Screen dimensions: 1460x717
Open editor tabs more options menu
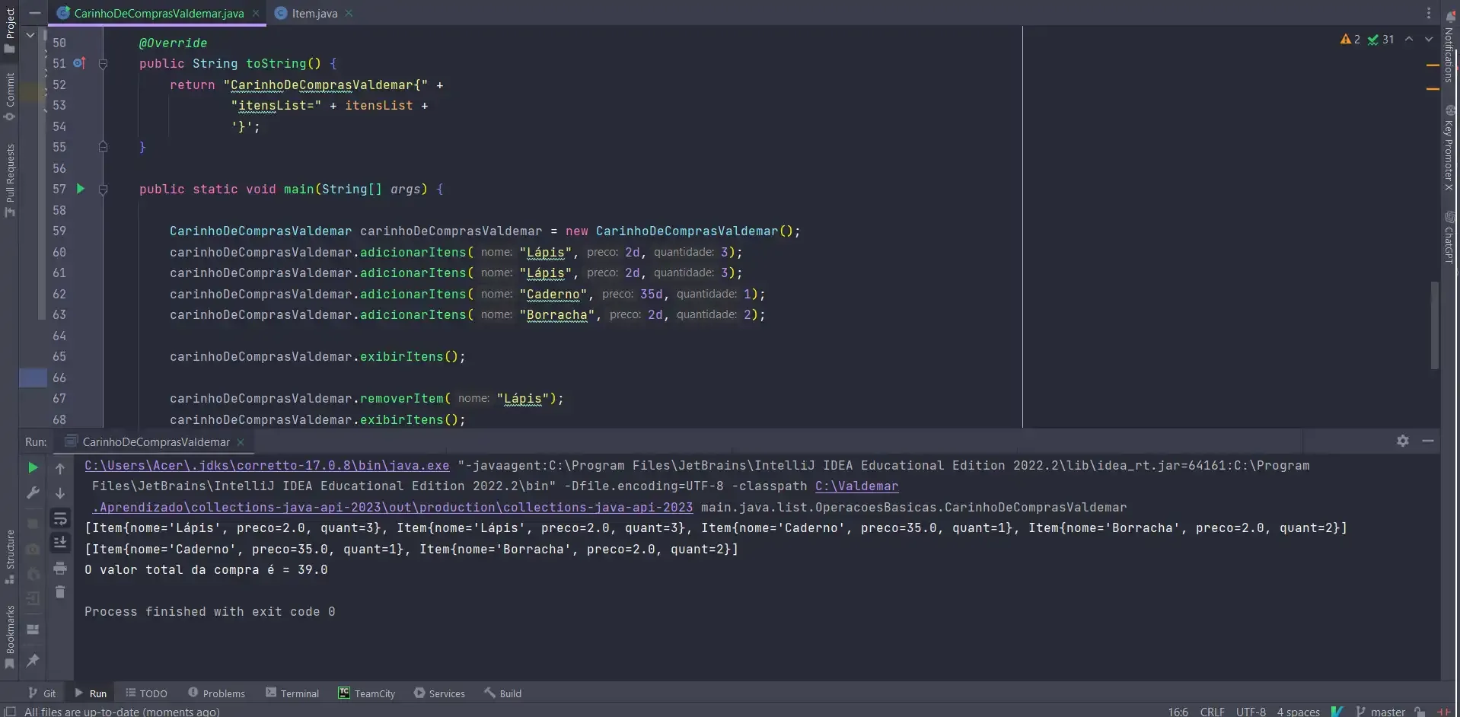click(1429, 13)
